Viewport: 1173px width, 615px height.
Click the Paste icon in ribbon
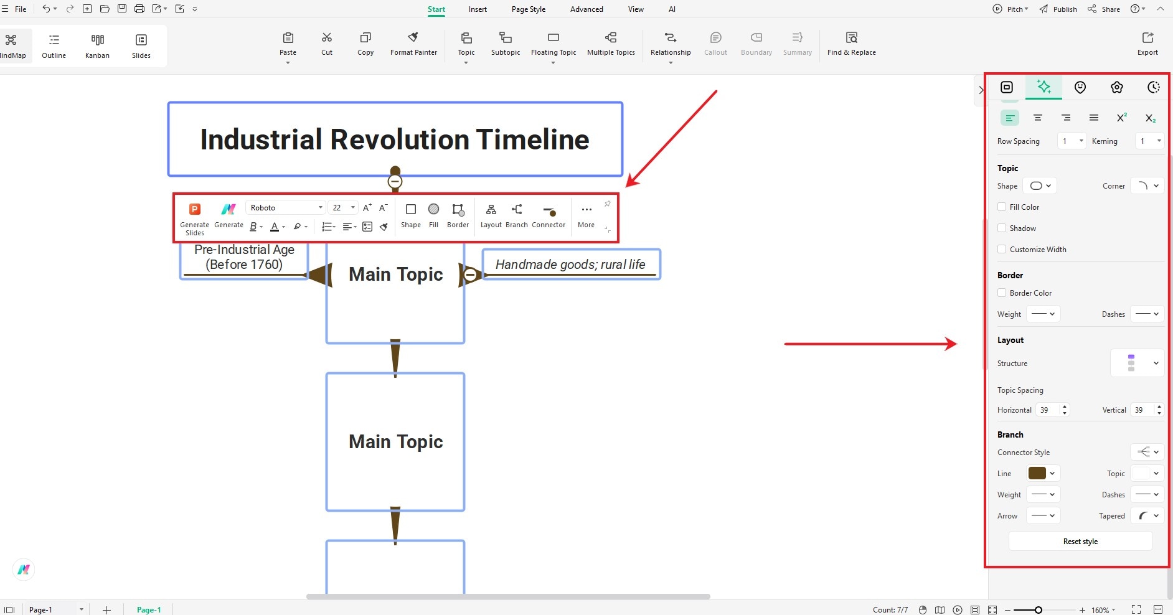tap(288, 38)
